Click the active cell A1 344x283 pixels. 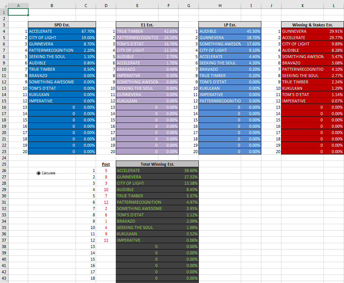point(18,12)
